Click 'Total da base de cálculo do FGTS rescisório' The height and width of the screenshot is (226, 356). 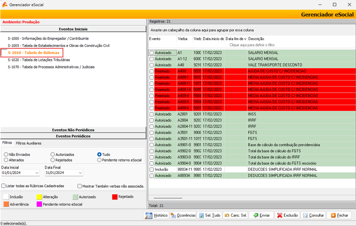pyautogui.click(x=282, y=163)
